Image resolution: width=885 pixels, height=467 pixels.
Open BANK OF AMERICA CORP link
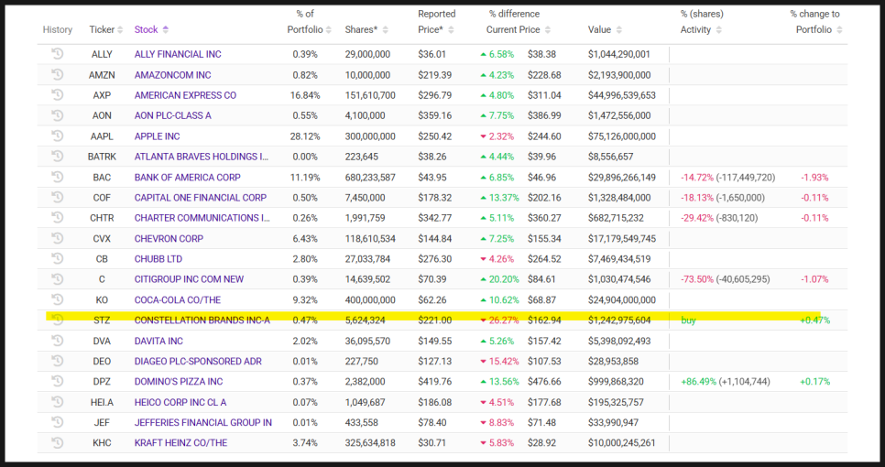[188, 177]
